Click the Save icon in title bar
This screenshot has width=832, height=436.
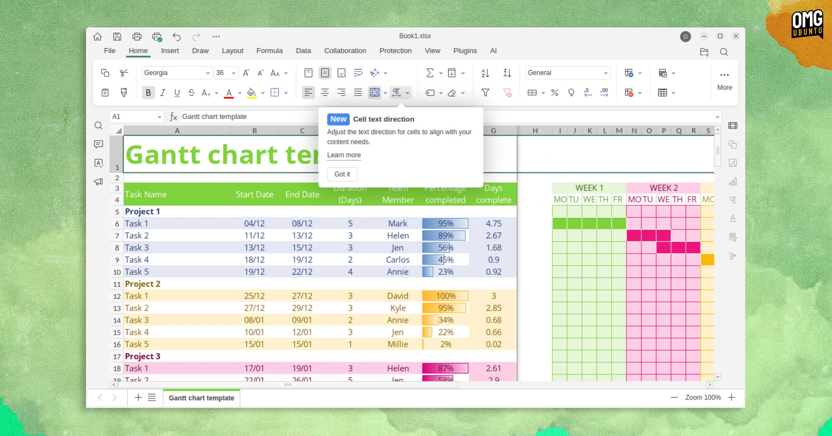pyautogui.click(x=117, y=36)
